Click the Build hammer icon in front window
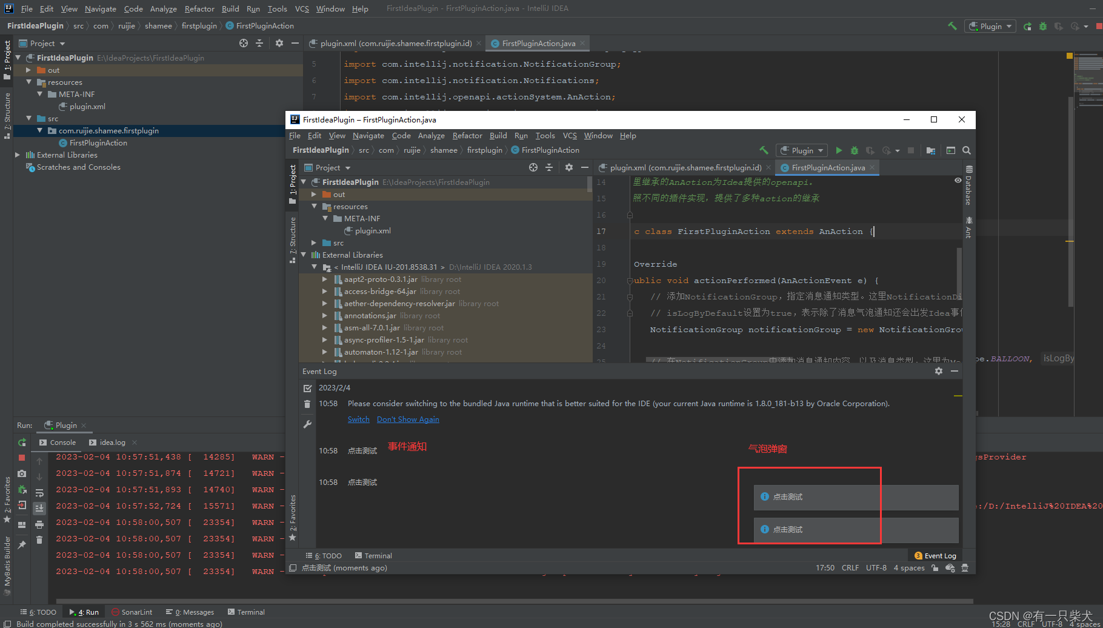The width and height of the screenshot is (1103, 628). (x=764, y=150)
